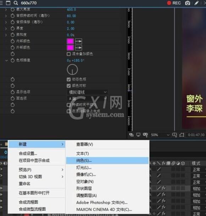Enable the 混合叠加颜色 checkbox
The image size is (206, 216).
click(69, 54)
